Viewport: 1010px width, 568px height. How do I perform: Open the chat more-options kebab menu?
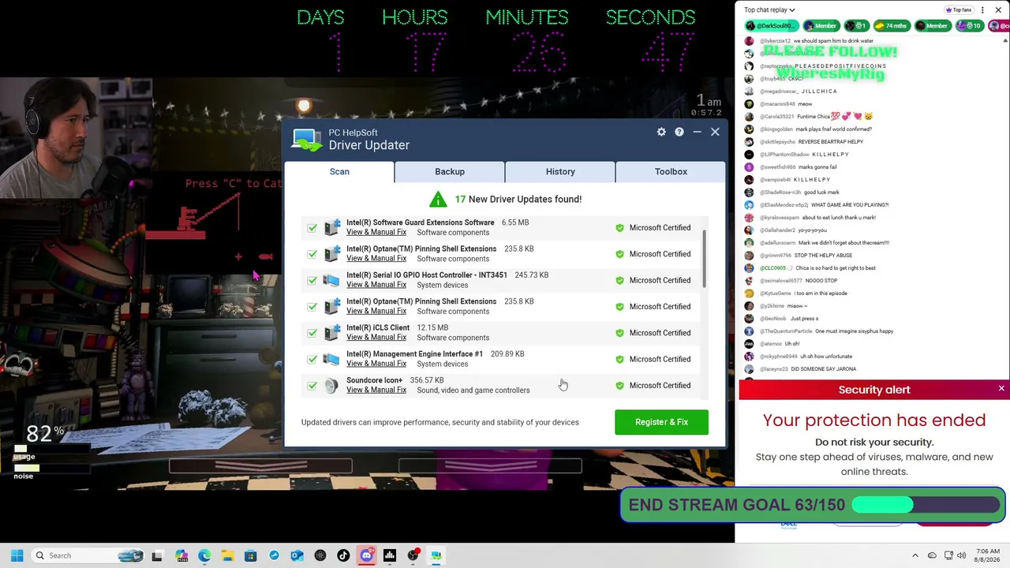click(982, 10)
